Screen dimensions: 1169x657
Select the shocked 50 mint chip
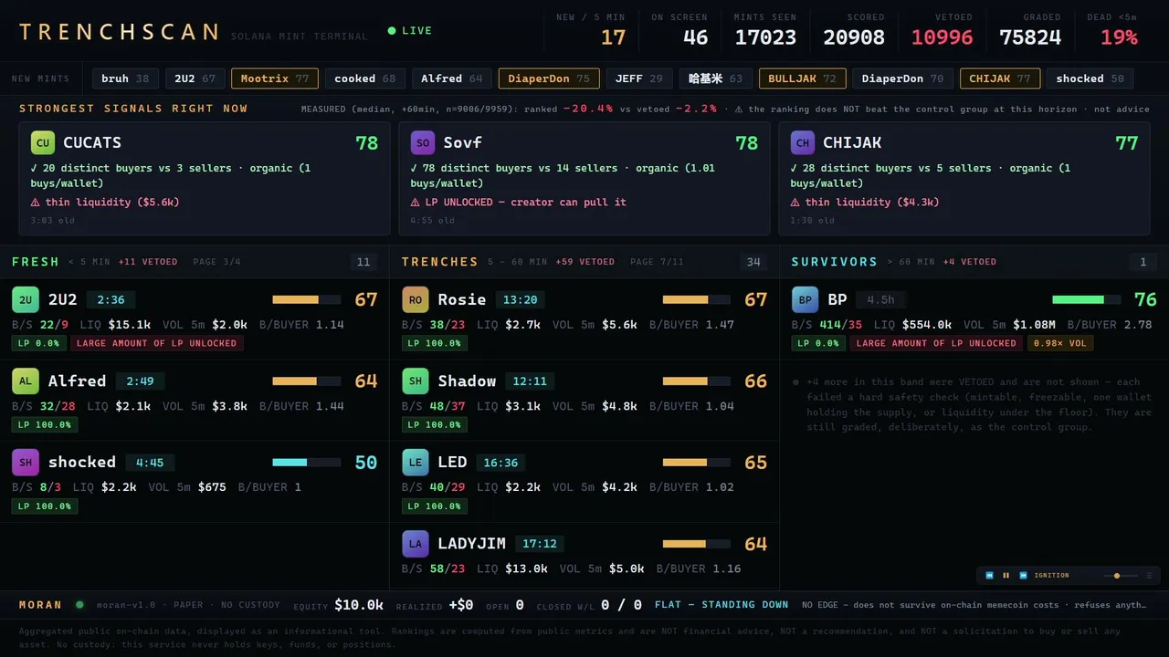point(1090,78)
